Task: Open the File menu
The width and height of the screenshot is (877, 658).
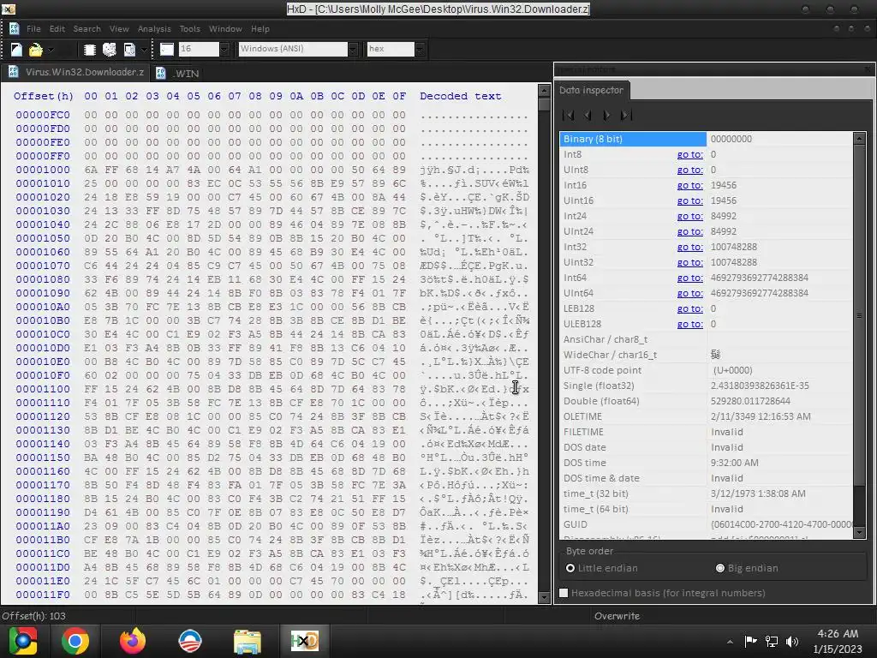Action: point(33,28)
